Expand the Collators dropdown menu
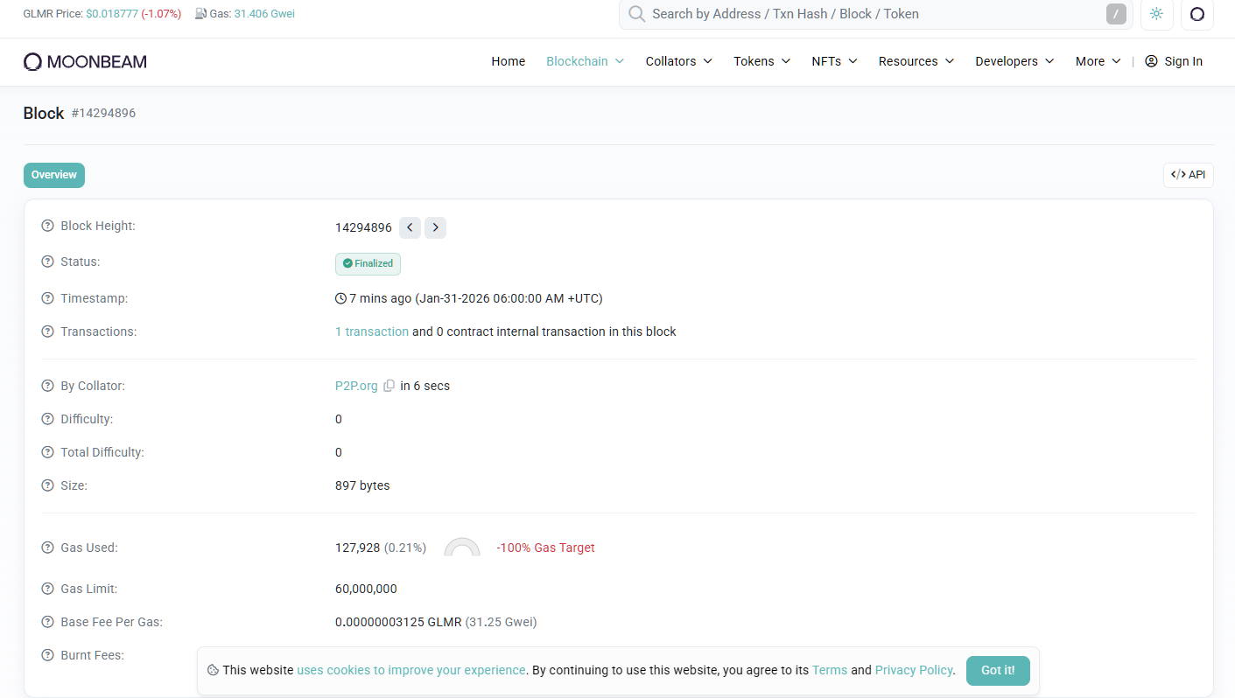 (678, 61)
